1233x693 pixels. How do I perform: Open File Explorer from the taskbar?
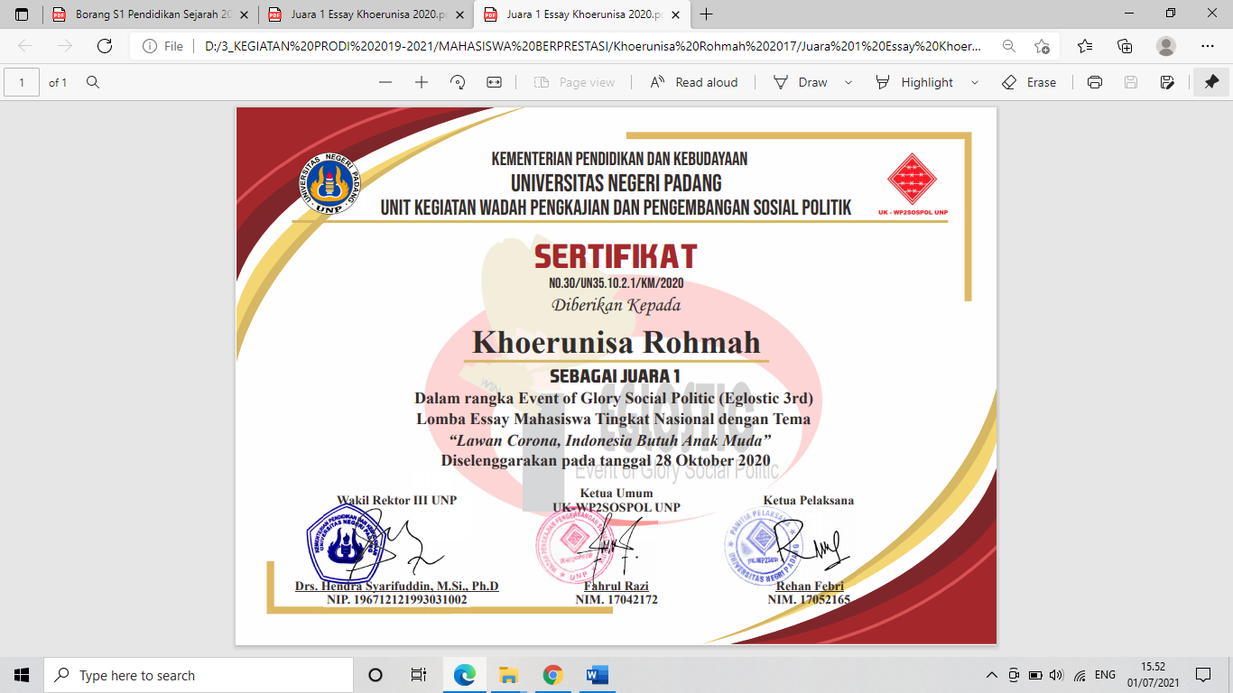coord(509,675)
